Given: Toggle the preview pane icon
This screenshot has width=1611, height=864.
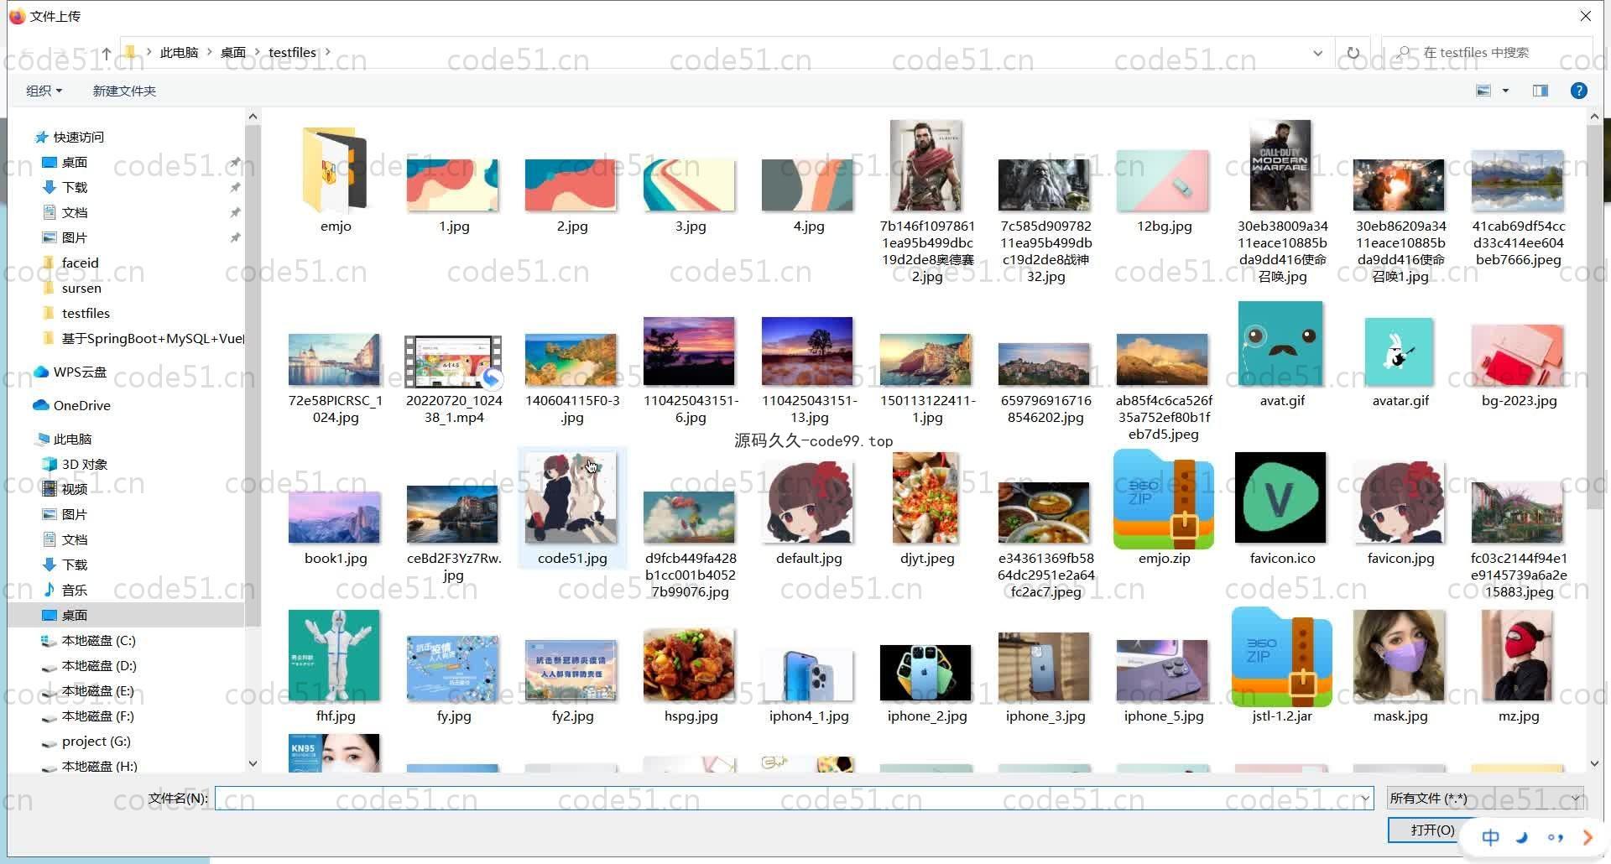Looking at the screenshot, I should [x=1541, y=91].
